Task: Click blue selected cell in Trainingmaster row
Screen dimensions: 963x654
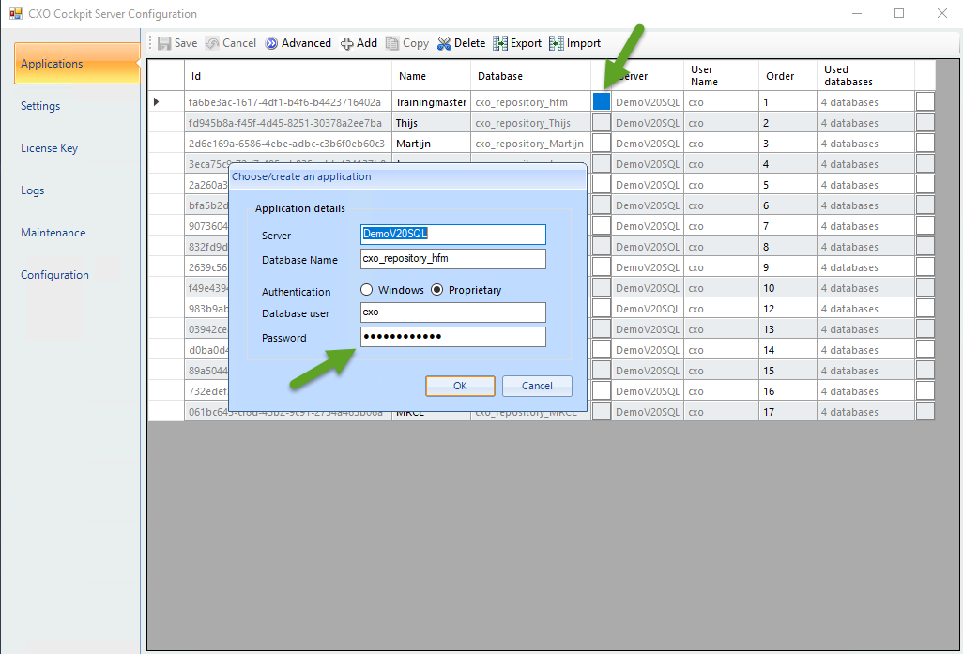Action: [602, 101]
